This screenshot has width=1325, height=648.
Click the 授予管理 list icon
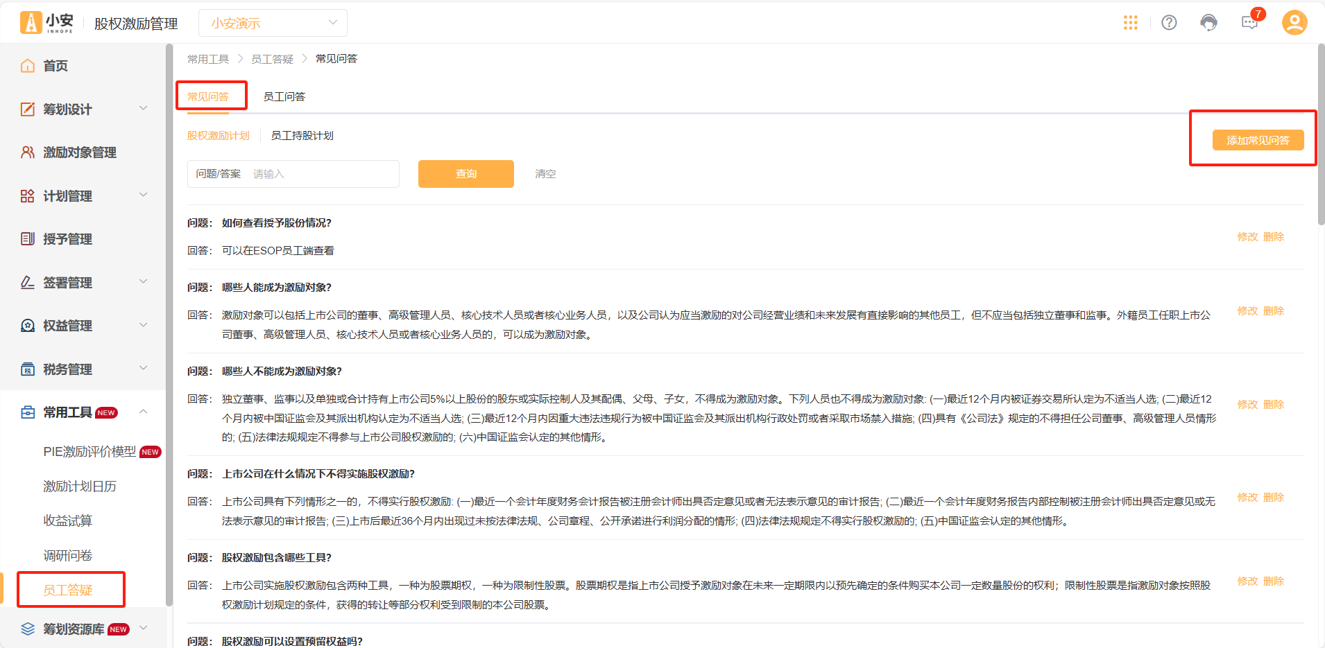click(x=28, y=239)
